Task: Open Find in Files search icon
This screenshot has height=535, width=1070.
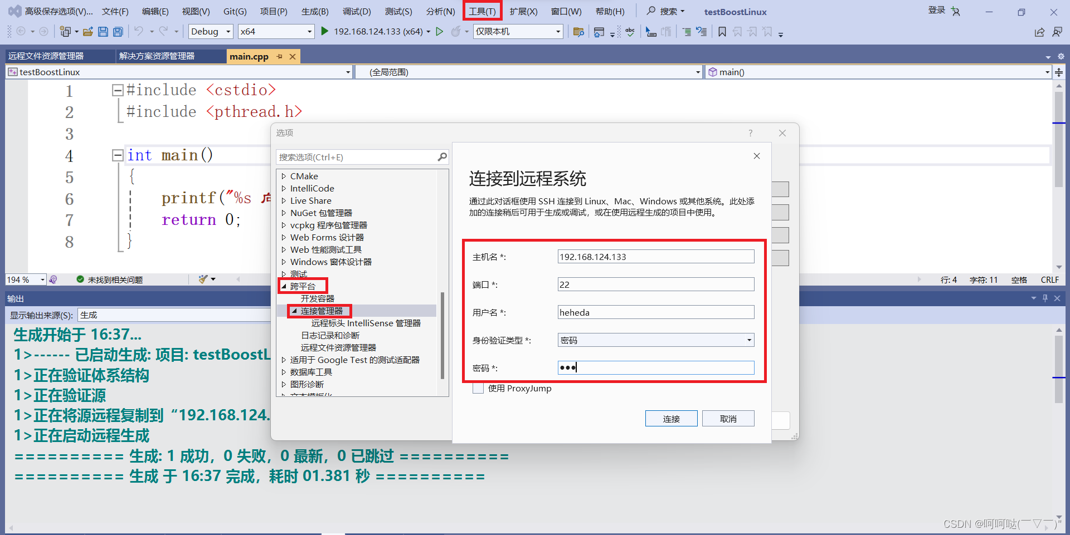Action: click(578, 32)
